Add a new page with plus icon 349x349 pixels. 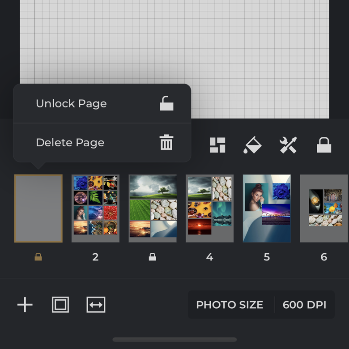click(x=25, y=305)
